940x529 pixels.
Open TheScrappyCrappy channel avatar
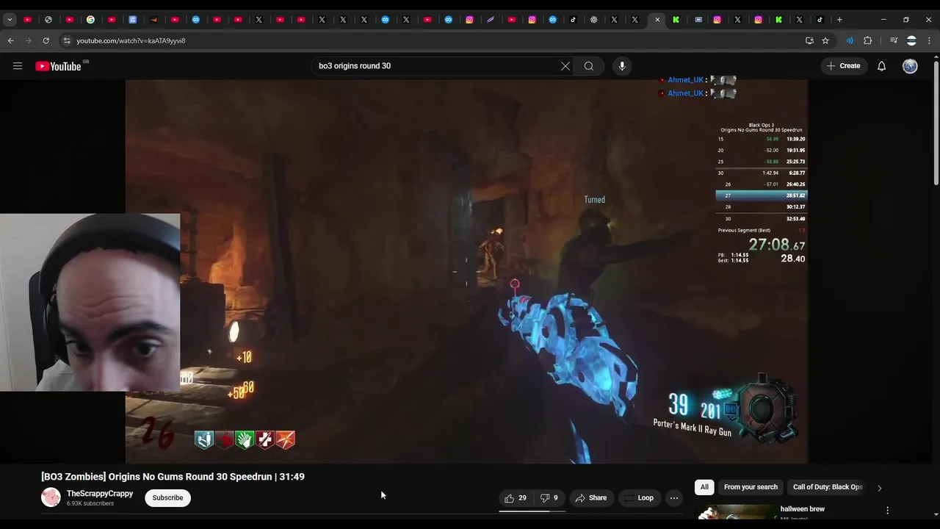point(51,497)
